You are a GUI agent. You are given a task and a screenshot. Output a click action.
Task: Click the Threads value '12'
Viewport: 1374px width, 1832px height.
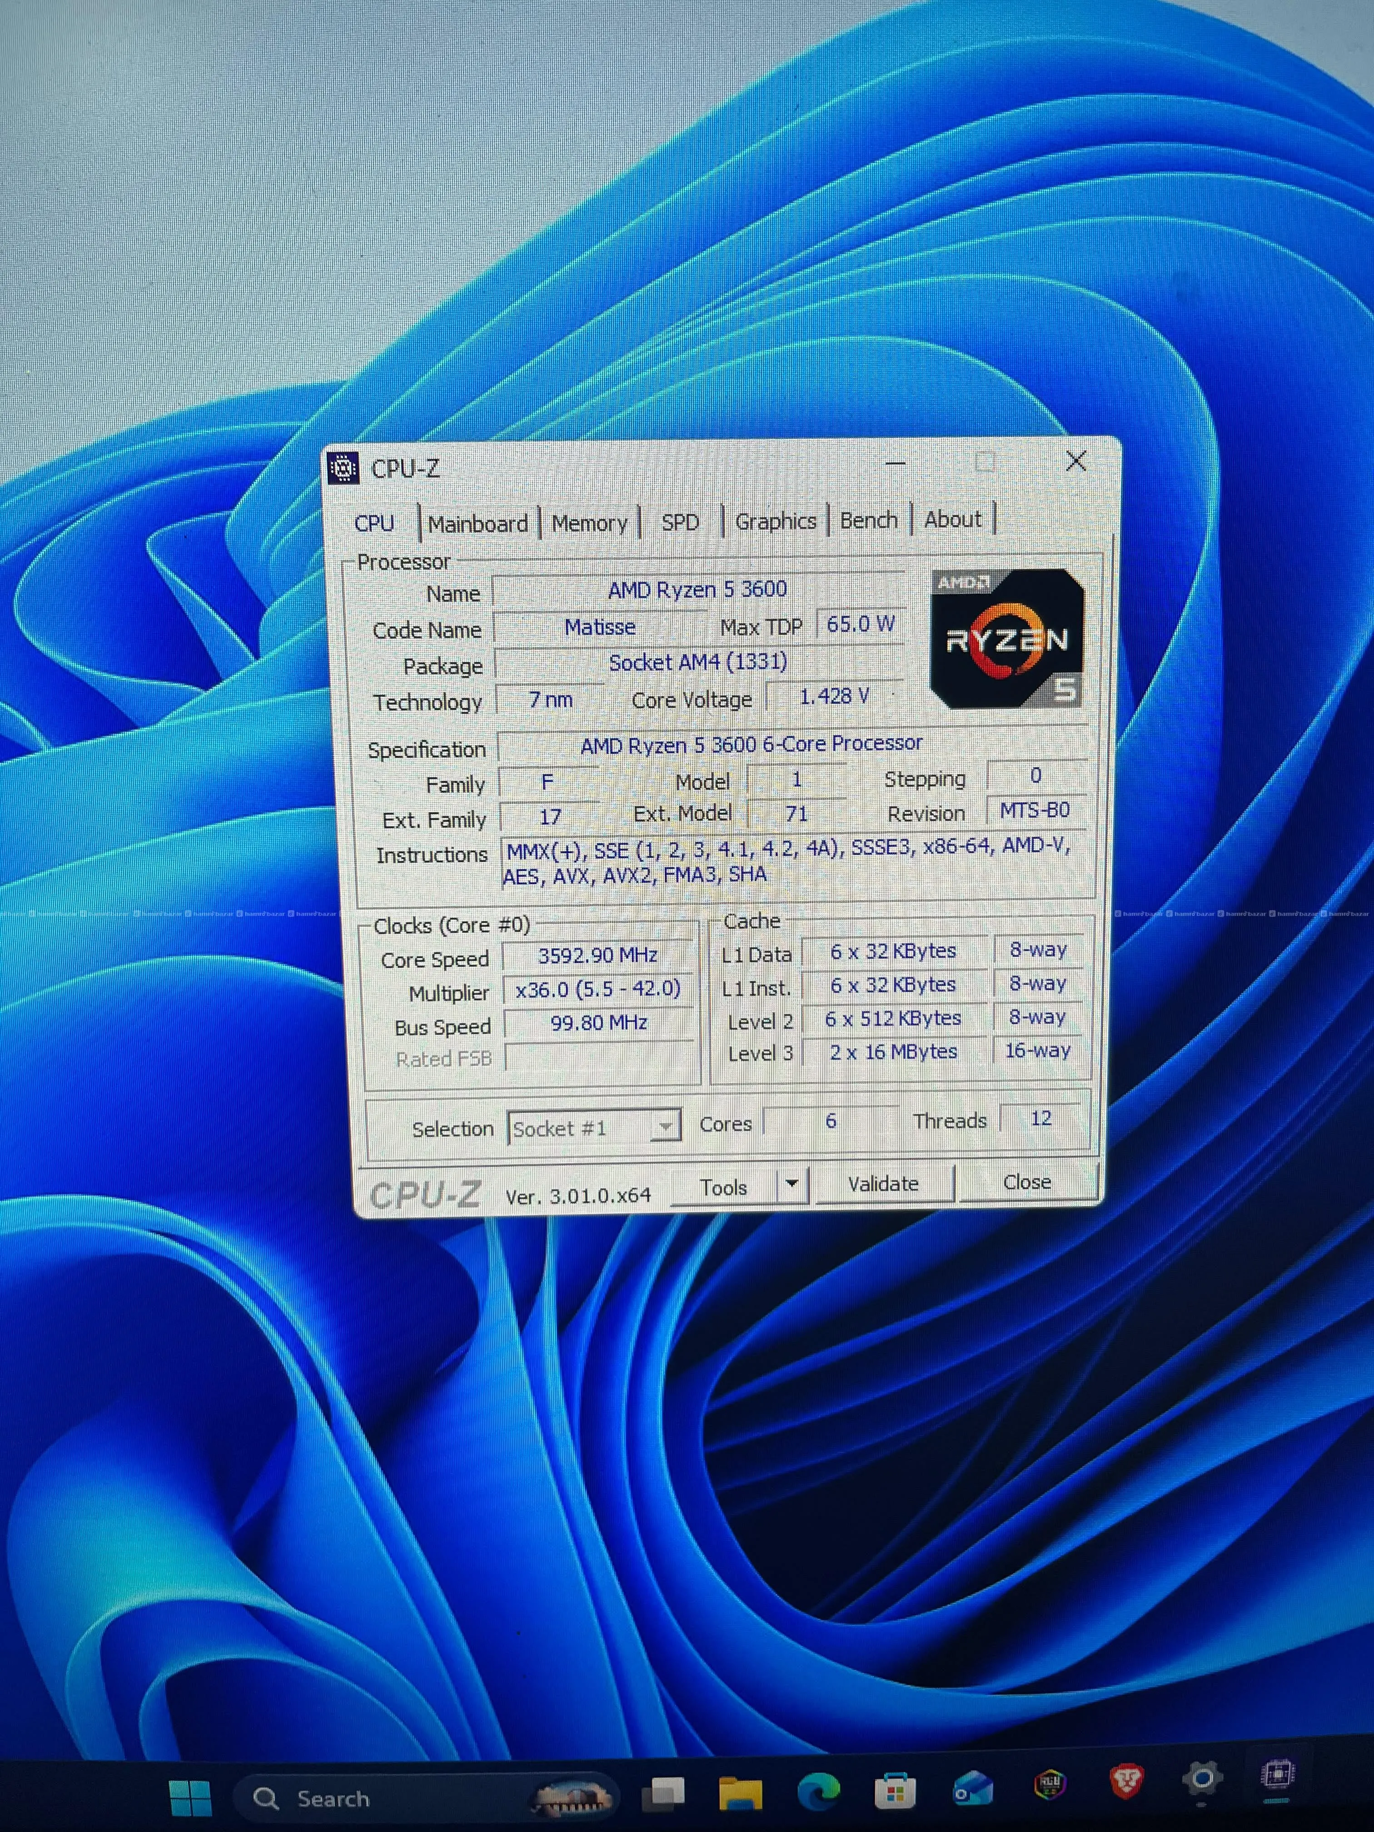pos(1040,1118)
